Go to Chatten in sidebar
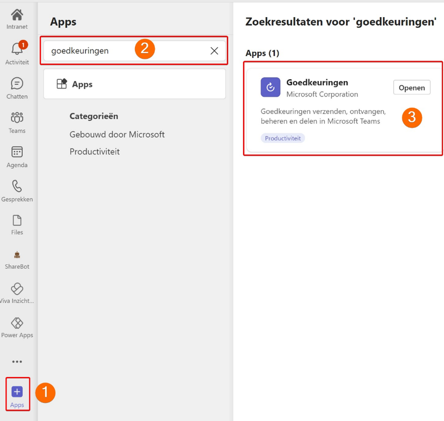The image size is (444, 421). pyautogui.click(x=17, y=85)
